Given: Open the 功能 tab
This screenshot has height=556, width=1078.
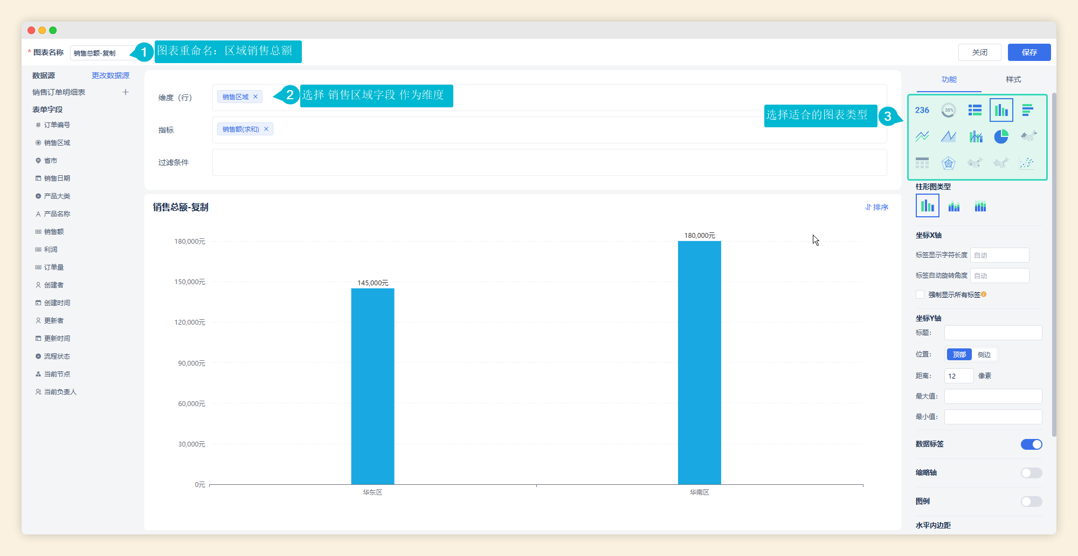Looking at the screenshot, I should 949,79.
